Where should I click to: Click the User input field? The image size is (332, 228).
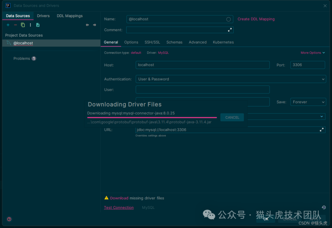pos(203,89)
